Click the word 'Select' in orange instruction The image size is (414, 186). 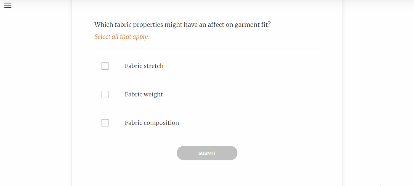[x=102, y=37]
